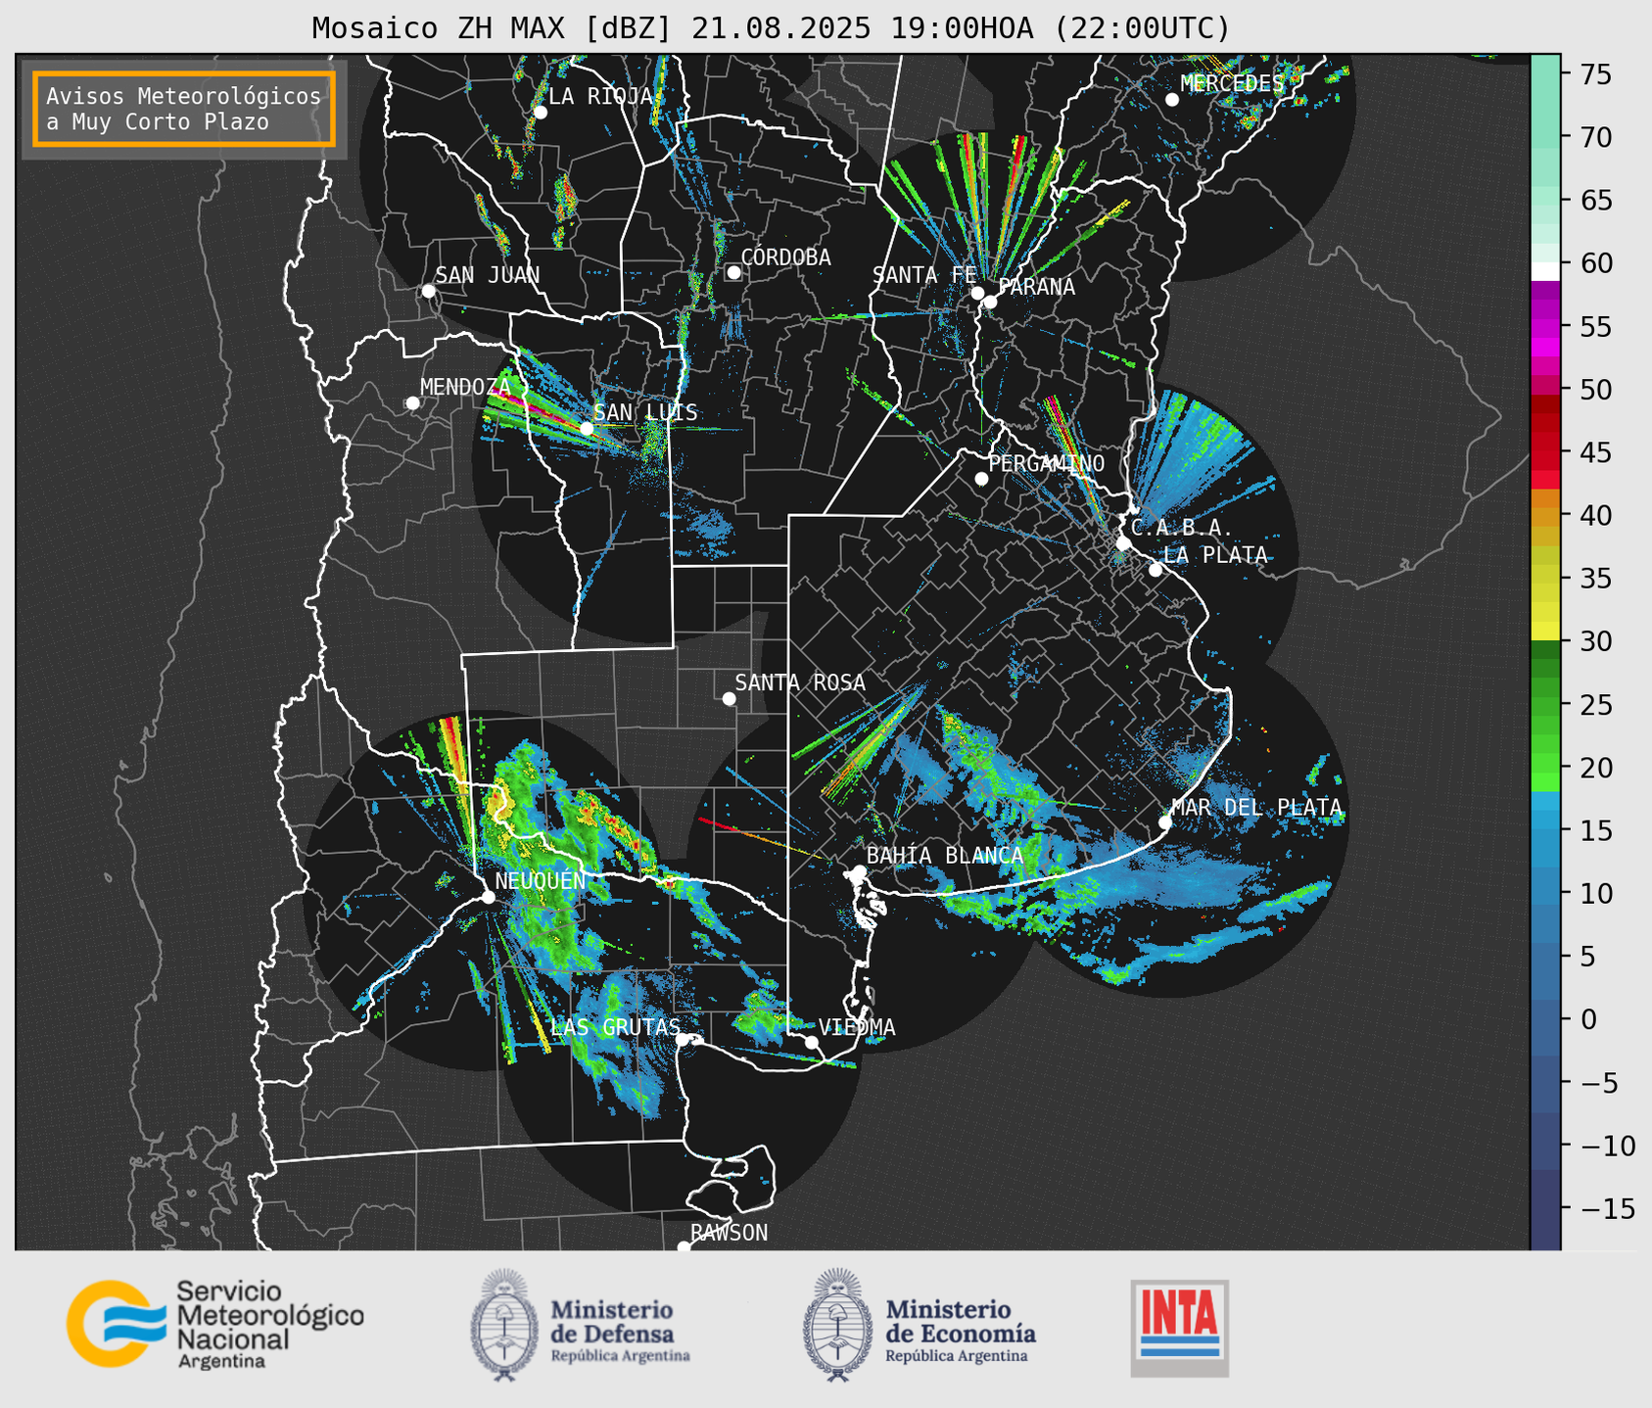This screenshot has width=1652, height=1408.
Task: Click the Ministerio de Economía text
Action: click(x=961, y=1321)
